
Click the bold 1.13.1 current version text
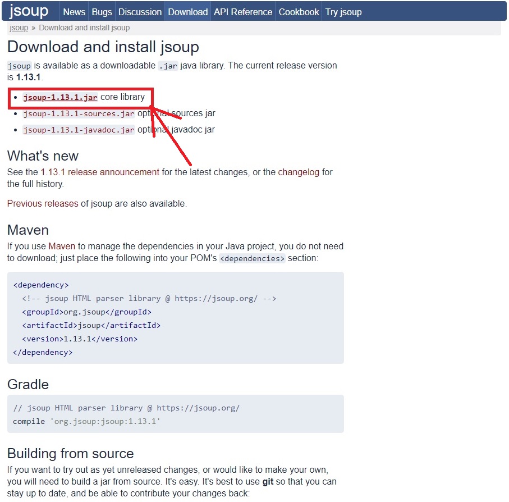pyautogui.click(x=29, y=77)
